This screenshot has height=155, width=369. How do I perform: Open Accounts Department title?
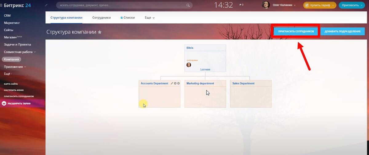click(154, 83)
